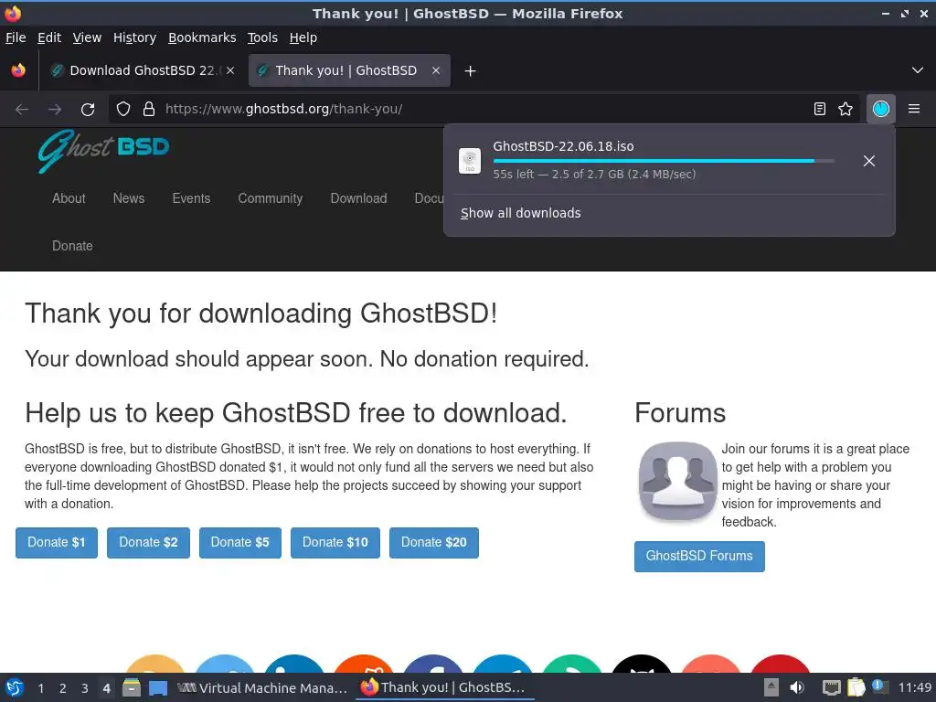Click GhostBSD Forums button
Image resolution: width=936 pixels, height=702 pixels.
point(699,557)
